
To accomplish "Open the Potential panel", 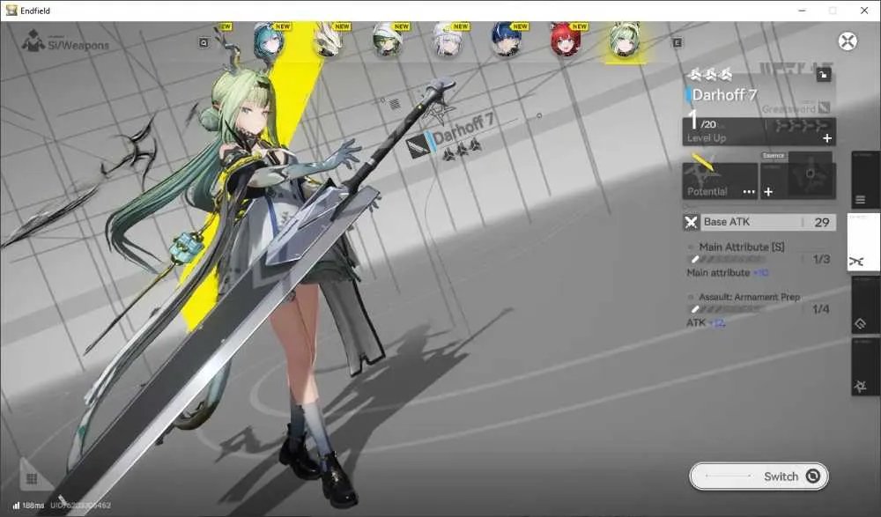I will (720, 180).
